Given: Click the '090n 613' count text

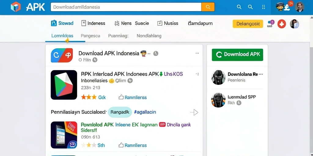Looking at the screenshot, I should click(90, 137).
